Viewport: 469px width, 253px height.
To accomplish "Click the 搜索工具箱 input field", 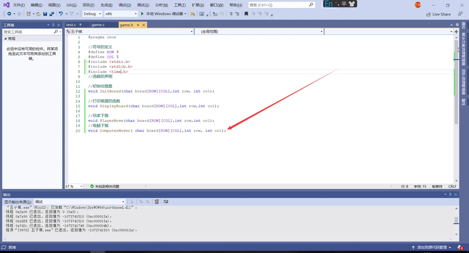I will [28, 32].
